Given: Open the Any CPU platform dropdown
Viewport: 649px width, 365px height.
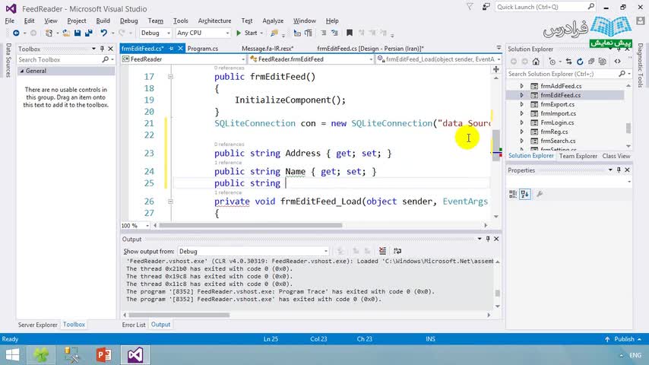Looking at the screenshot, I should pos(203,33).
